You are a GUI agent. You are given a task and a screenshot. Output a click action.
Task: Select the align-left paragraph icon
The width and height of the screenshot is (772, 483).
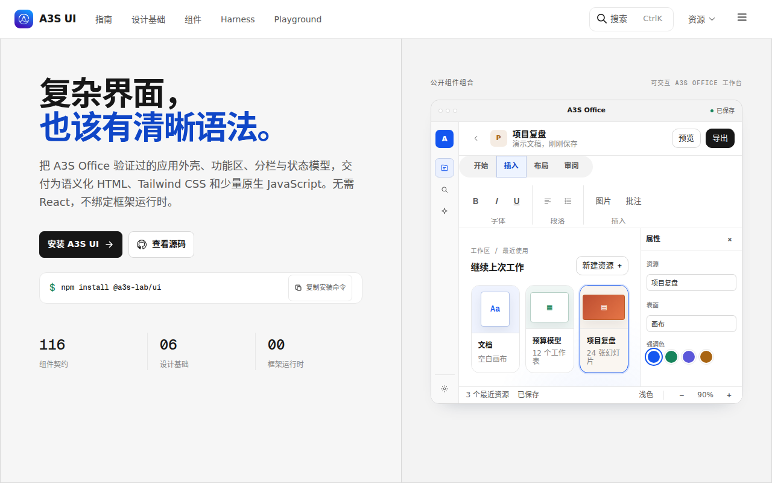pyautogui.click(x=548, y=201)
